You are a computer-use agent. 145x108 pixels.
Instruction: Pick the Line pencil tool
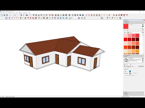12,18
